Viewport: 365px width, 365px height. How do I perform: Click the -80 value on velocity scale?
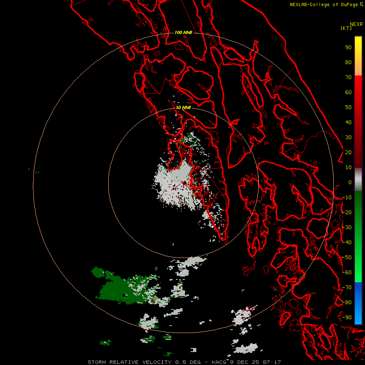[347, 303]
